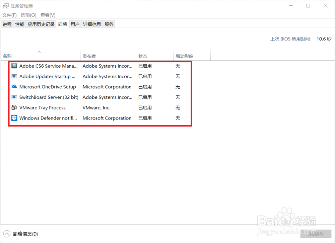Click 无 impact value in the Adobe CS6 row
Screen dimensions: 335x243
[x=178, y=66]
